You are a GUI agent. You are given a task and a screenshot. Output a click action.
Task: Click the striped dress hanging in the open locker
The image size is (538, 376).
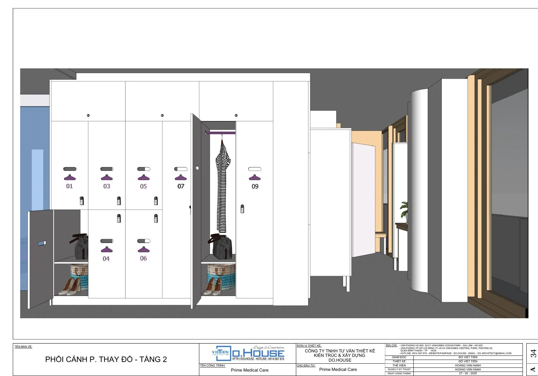click(223, 186)
